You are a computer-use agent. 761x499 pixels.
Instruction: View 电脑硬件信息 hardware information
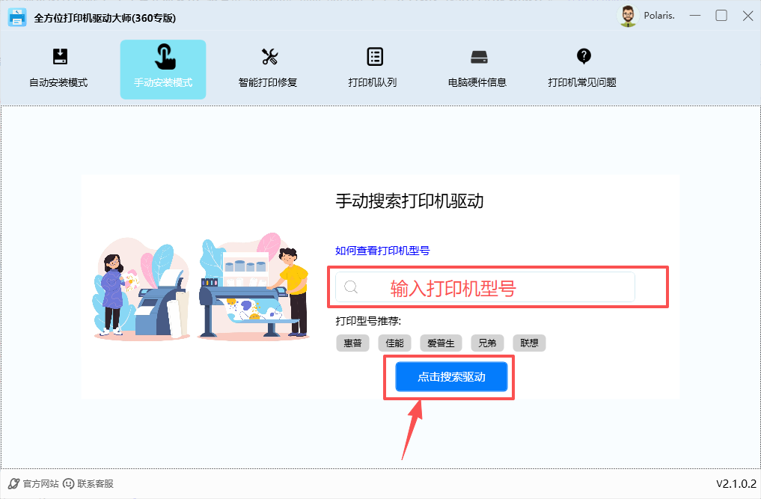tap(479, 67)
